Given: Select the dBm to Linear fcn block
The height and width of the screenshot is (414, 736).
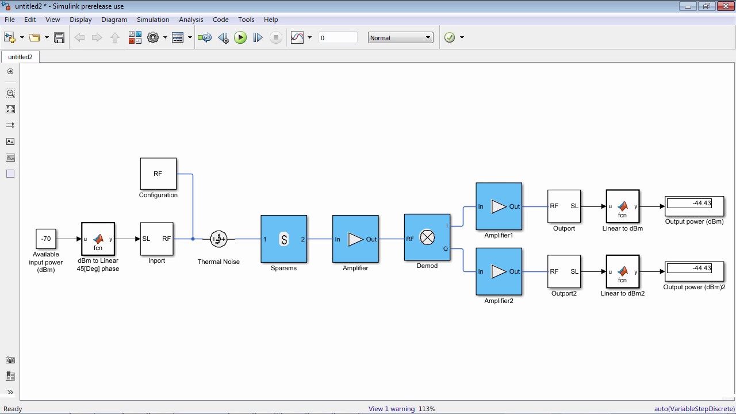Looking at the screenshot, I should (x=98, y=239).
